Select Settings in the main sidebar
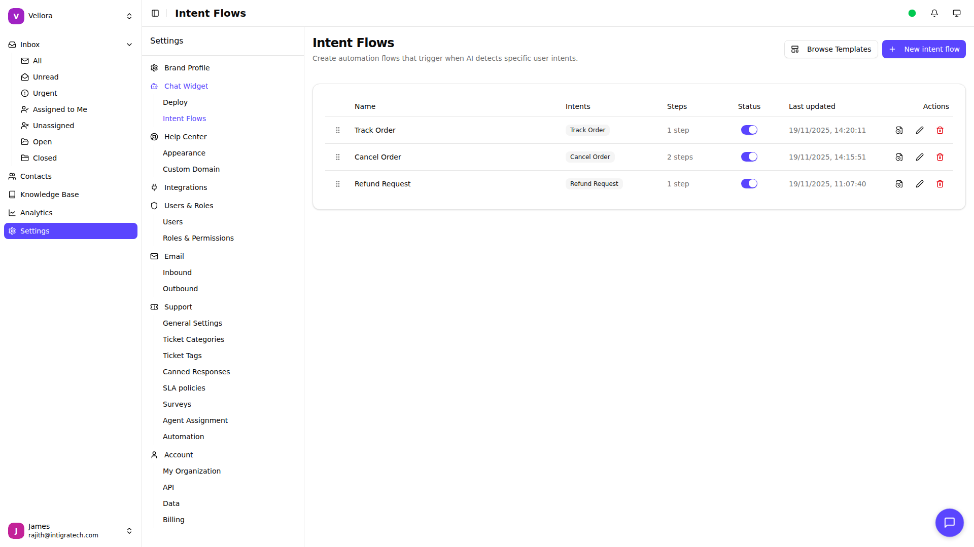The width and height of the screenshot is (974, 547). click(71, 231)
